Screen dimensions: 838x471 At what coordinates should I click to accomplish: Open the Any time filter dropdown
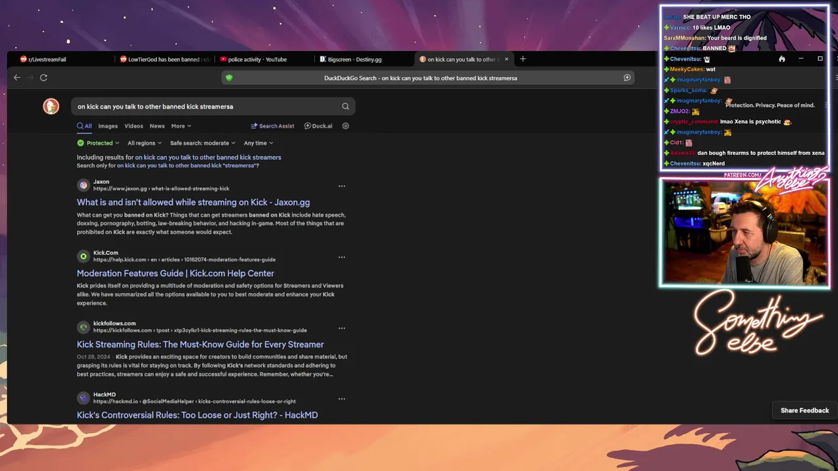[259, 143]
